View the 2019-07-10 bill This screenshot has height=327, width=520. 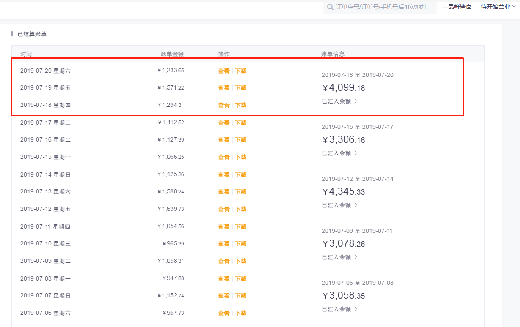[224, 244]
